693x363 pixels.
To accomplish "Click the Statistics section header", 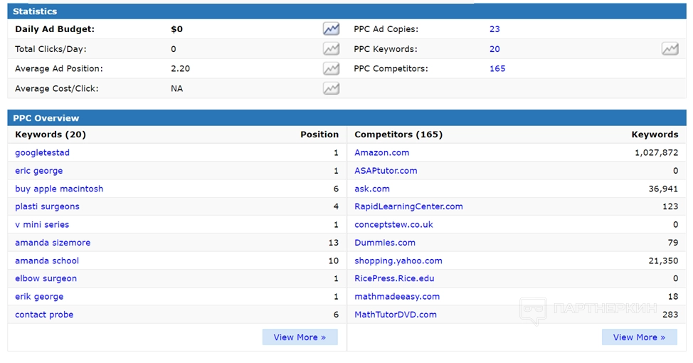I will click(x=346, y=11).
